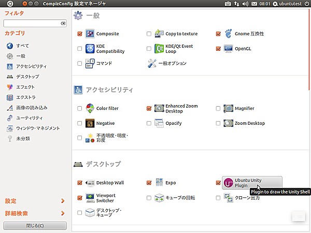Open the power session indicator

[307, 4]
